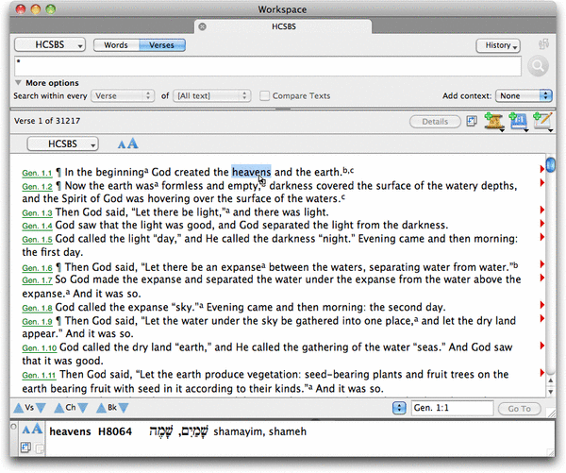The height and width of the screenshot is (473, 566).
Task: Click the red marker triangle for Gen. 1.11
Action: click(x=541, y=373)
